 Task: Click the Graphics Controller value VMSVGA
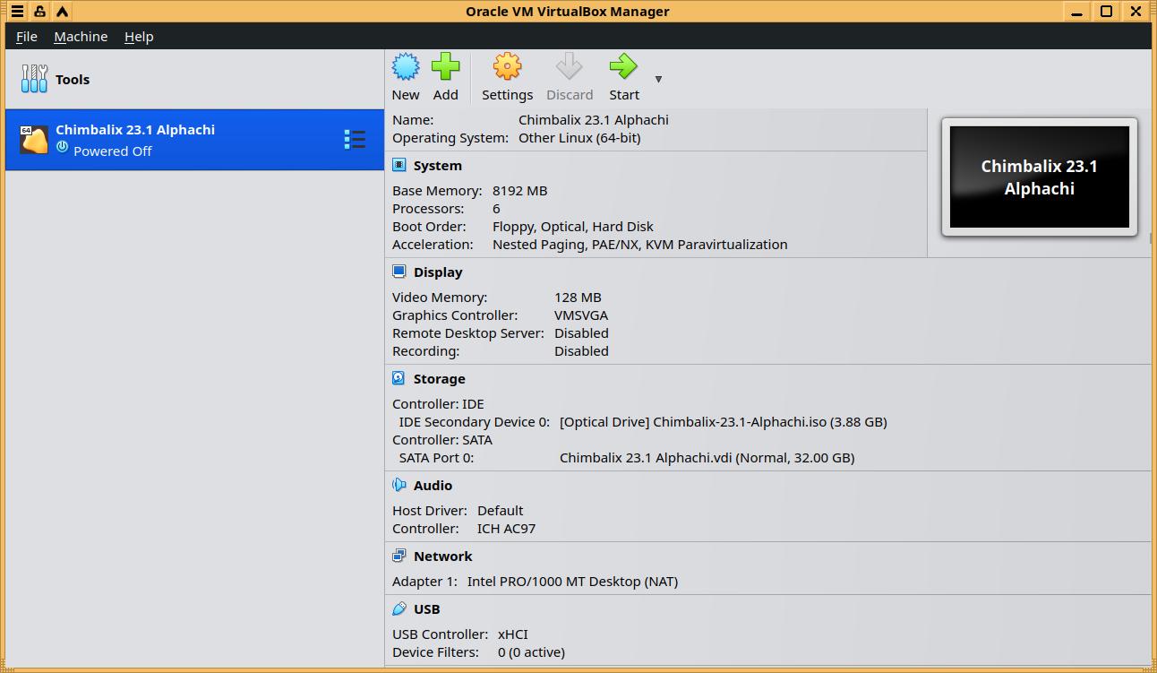(581, 315)
